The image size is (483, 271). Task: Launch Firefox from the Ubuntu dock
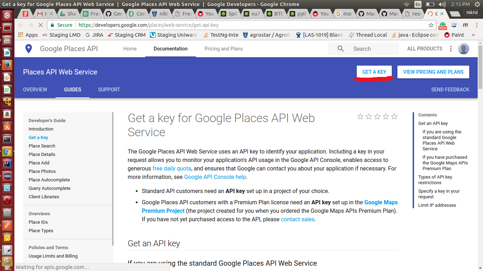7,65
